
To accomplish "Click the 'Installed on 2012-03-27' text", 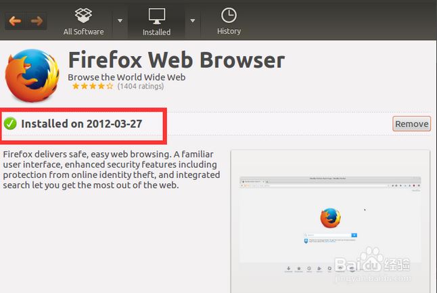I will click(x=82, y=124).
